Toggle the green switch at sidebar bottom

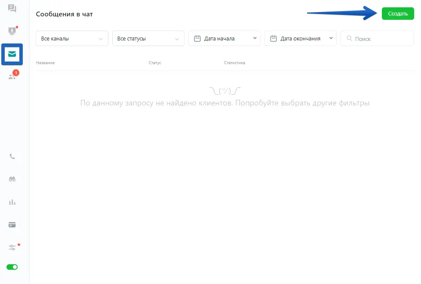click(x=12, y=267)
